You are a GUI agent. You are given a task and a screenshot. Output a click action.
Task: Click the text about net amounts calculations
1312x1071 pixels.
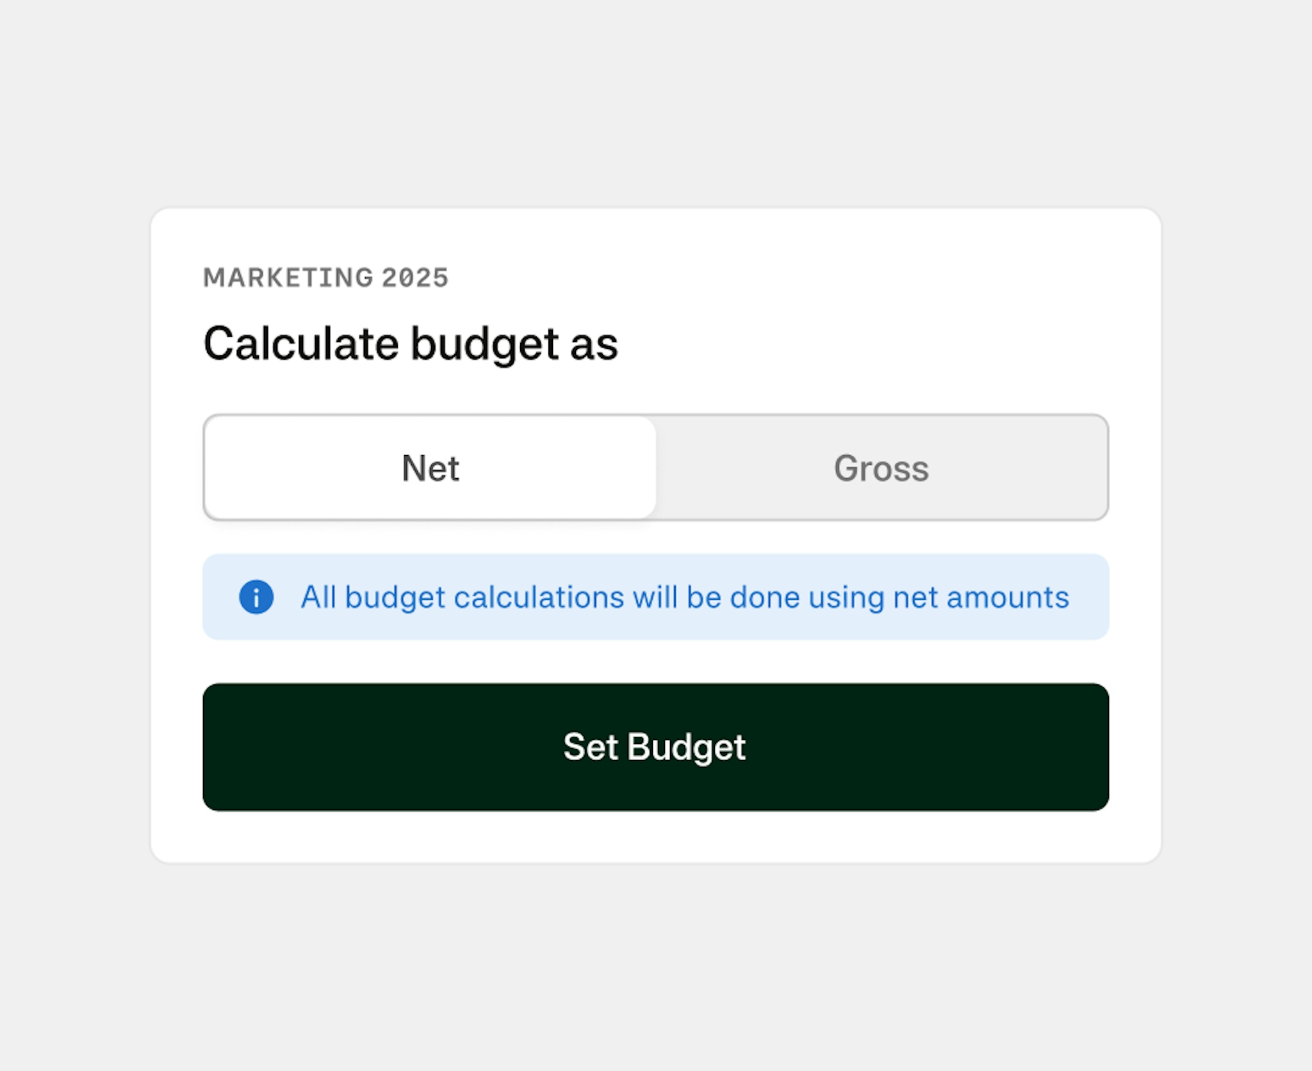[685, 597]
